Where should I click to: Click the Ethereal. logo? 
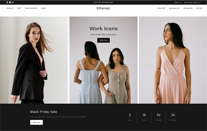coord(103,8)
